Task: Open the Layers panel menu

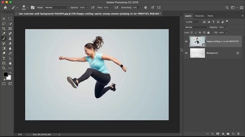Action: tap(242, 16)
